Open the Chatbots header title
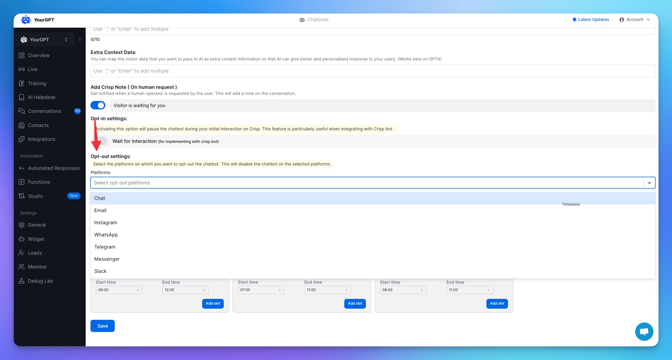672x360 pixels. click(x=318, y=20)
